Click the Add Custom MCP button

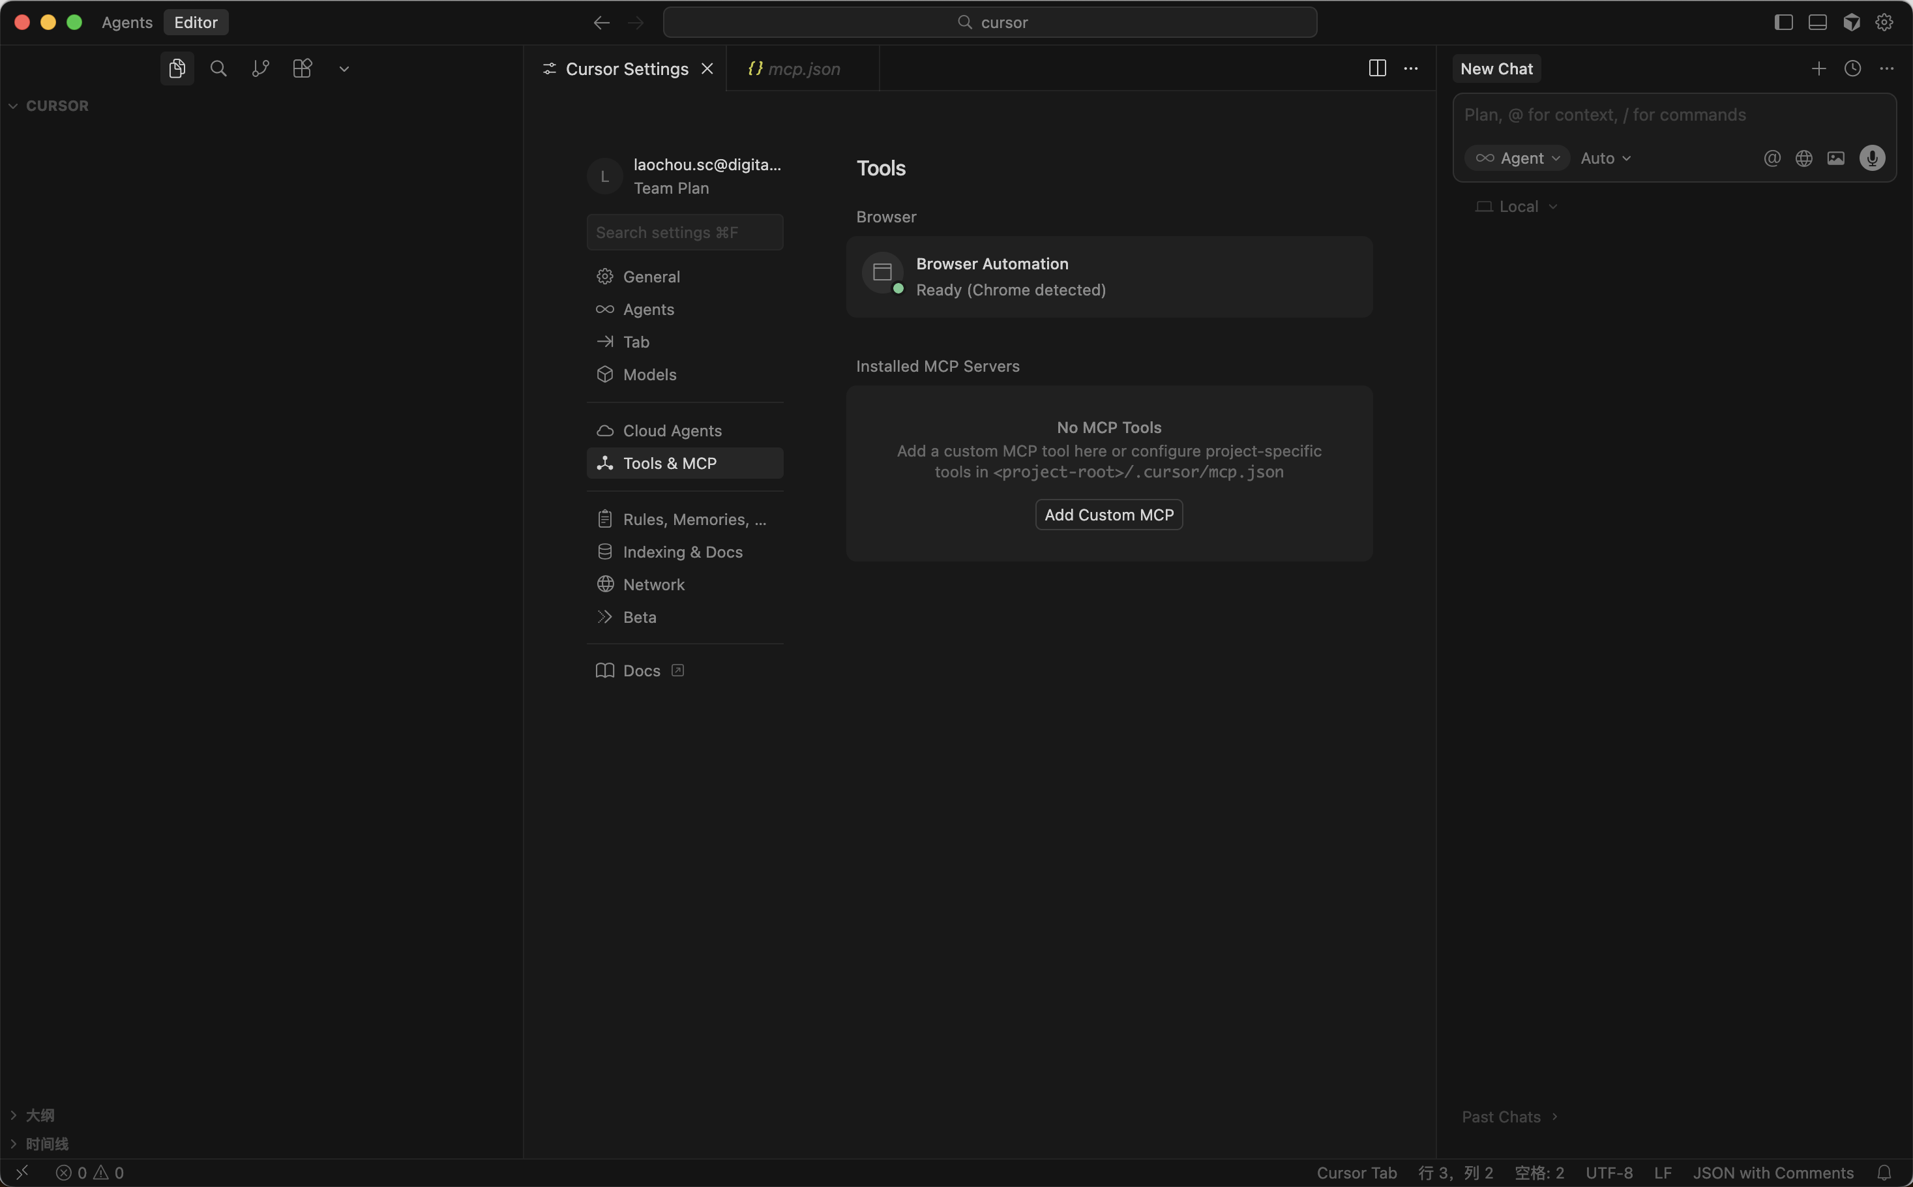(1108, 514)
